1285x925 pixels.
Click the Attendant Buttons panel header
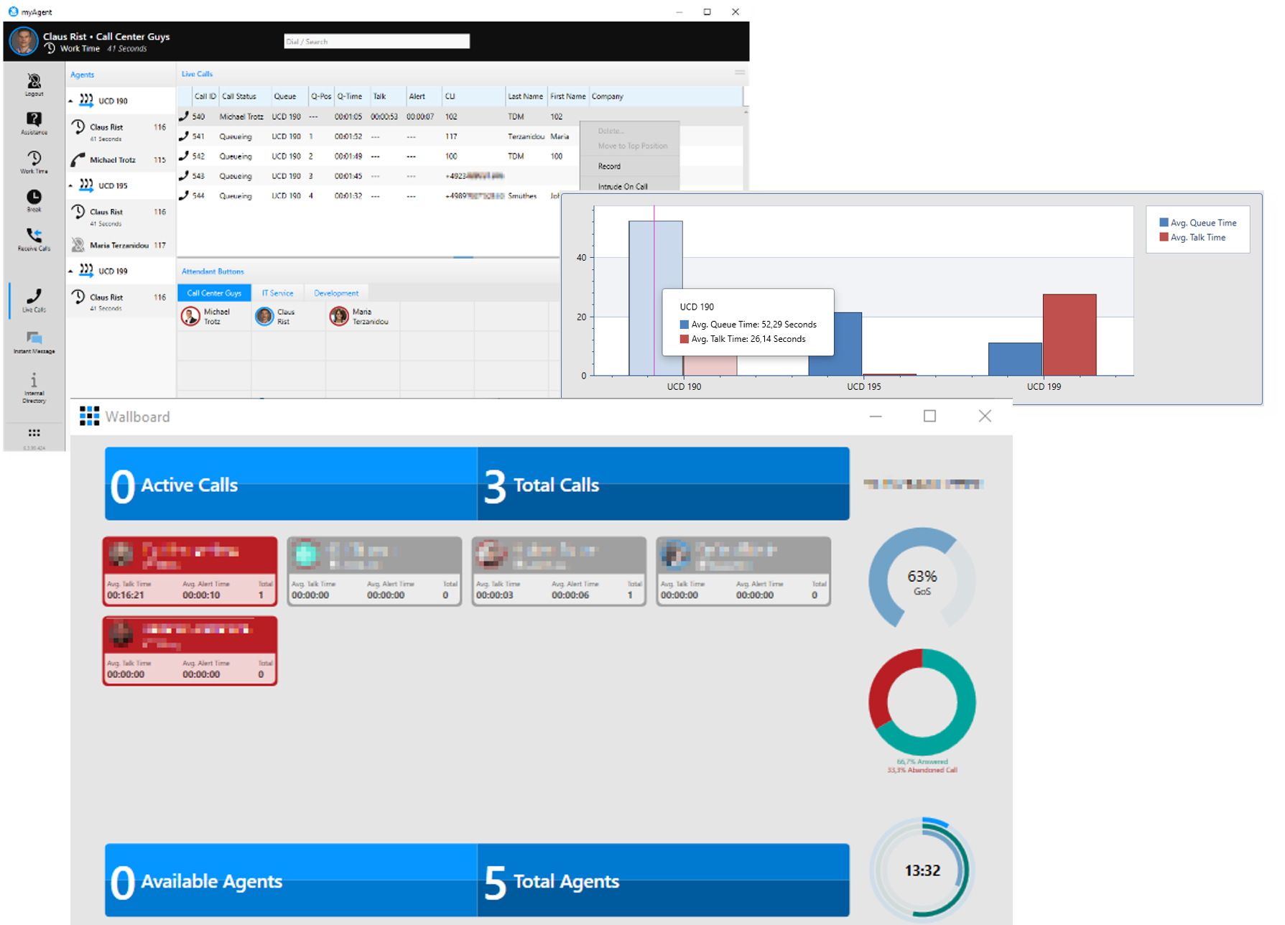tap(213, 271)
